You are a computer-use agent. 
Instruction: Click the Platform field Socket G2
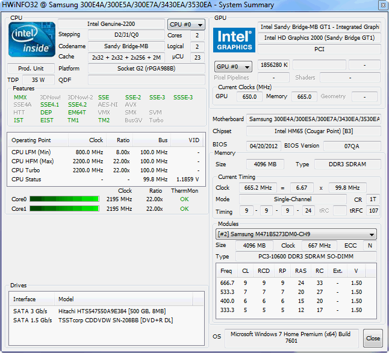click(146, 69)
